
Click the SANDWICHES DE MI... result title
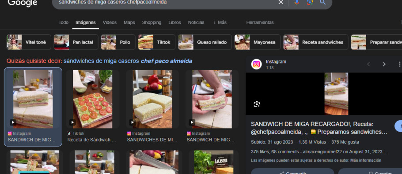click(x=152, y=140)
